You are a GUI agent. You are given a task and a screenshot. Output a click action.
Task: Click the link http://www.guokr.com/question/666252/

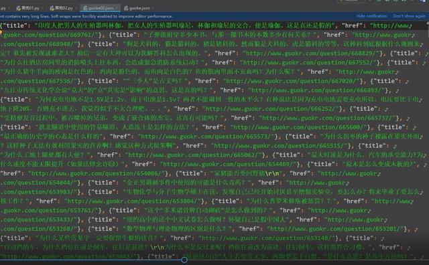pos(269,109)
